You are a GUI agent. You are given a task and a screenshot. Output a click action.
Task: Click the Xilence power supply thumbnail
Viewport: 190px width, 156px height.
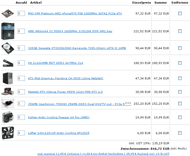coord(8,91)
